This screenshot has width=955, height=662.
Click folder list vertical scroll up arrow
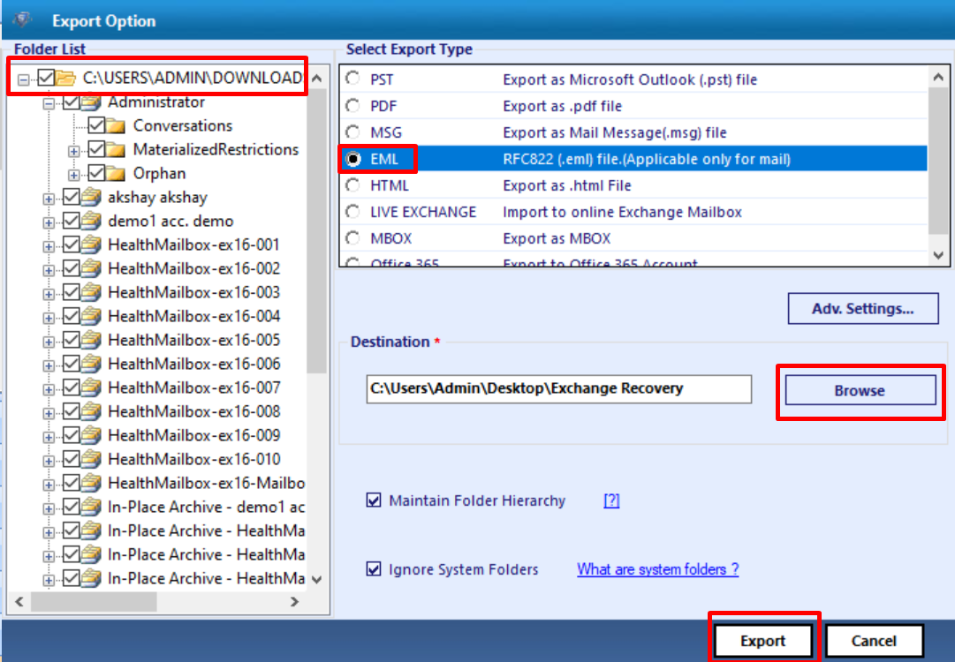(316, 78)
